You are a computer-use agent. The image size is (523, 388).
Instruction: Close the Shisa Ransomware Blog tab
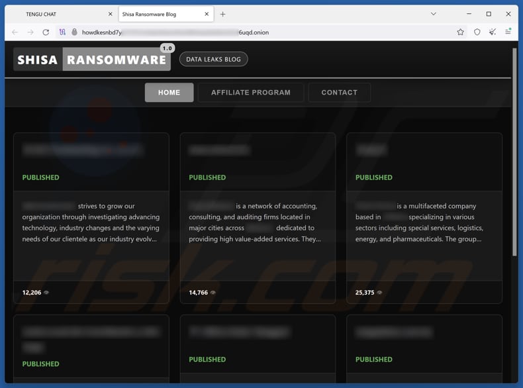click(x=207, y=14)
